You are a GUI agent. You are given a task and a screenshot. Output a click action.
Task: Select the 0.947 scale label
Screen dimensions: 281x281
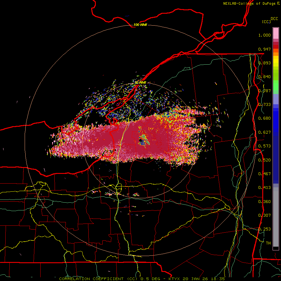264,49
